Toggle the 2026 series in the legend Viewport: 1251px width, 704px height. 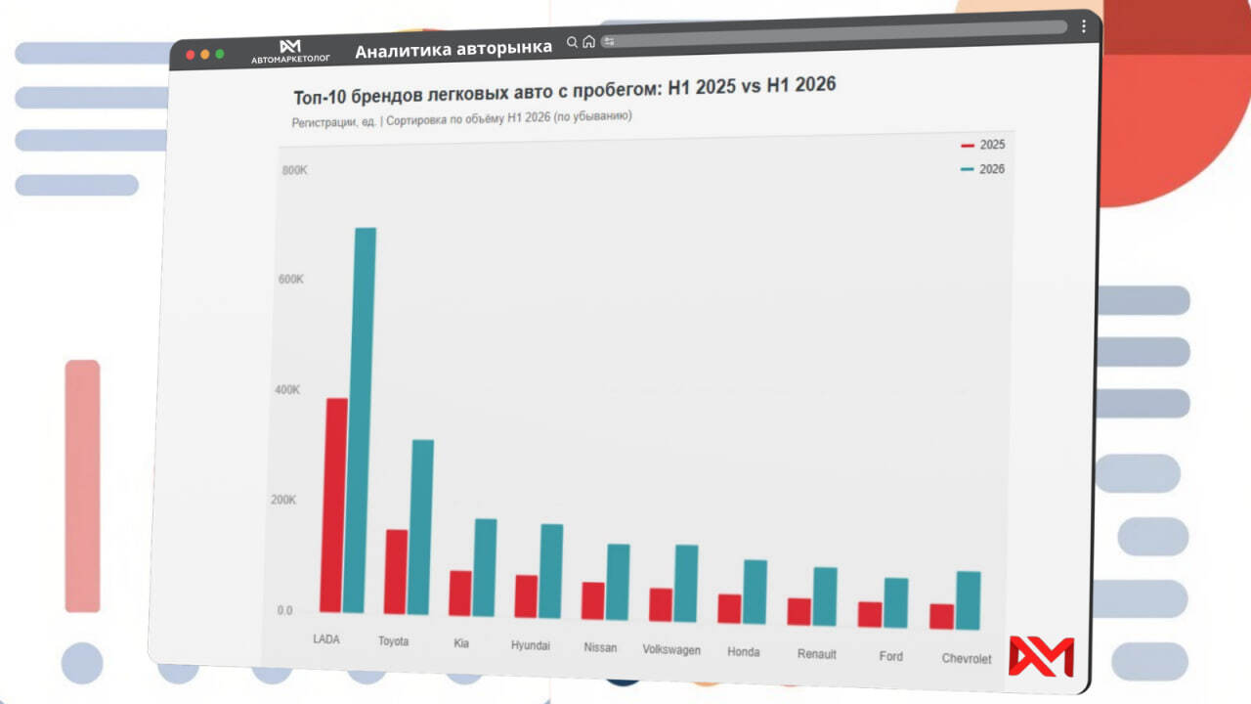point(982,169)
